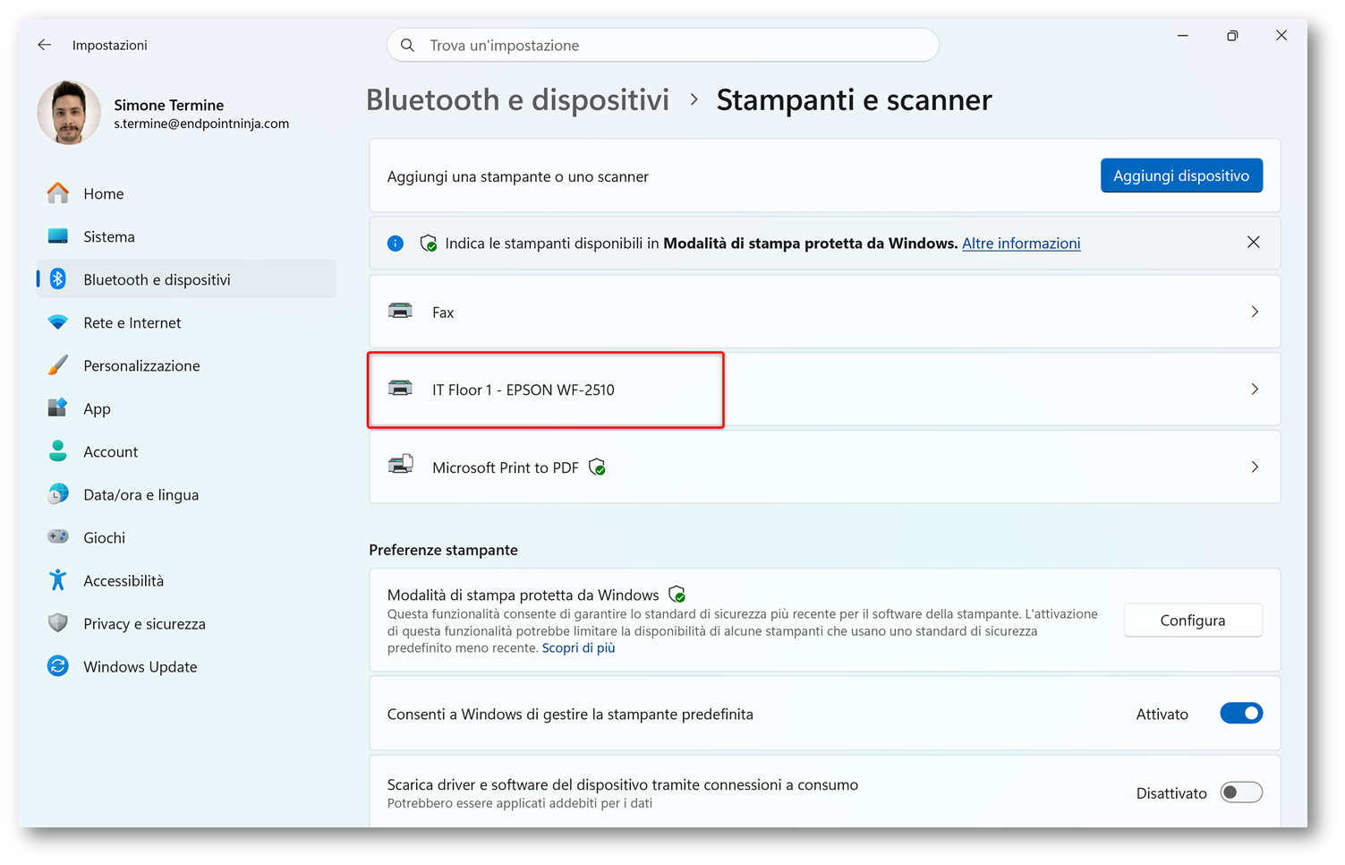Image resolution: width=1345 pixels, height=865 pixels.
Task: Select the Accessibilità sidebar icon
Action: point(58,580)
